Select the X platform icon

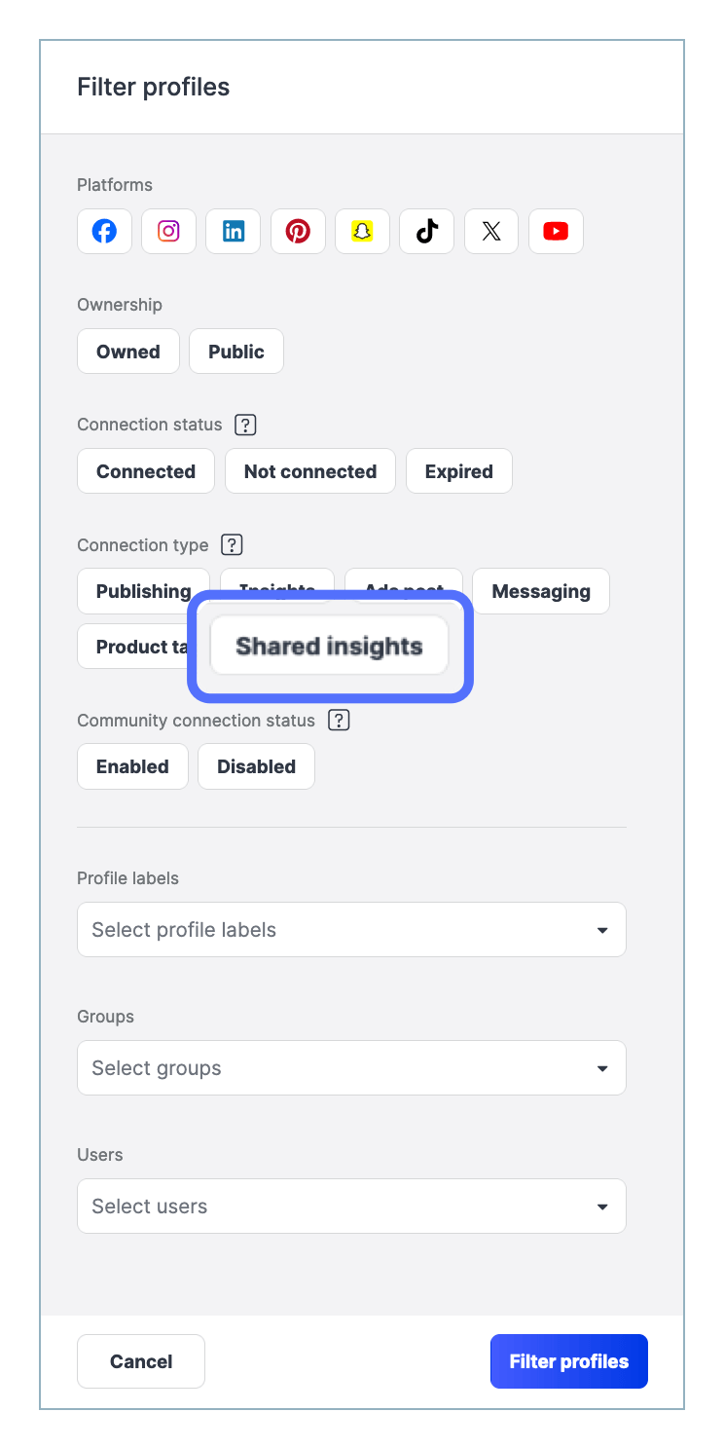(491, 231)
